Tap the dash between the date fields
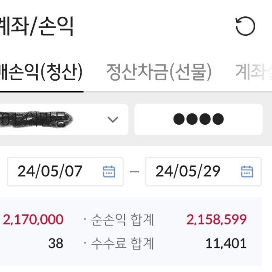The width and height of the screenshot is (272, 272). click(x=134, y=172)
